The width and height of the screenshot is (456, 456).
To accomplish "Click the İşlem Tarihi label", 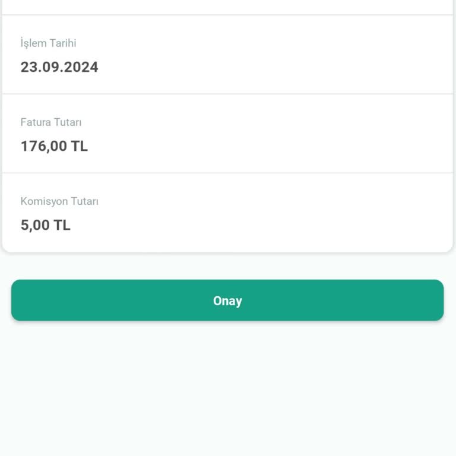I will click(x=48, y=43).
